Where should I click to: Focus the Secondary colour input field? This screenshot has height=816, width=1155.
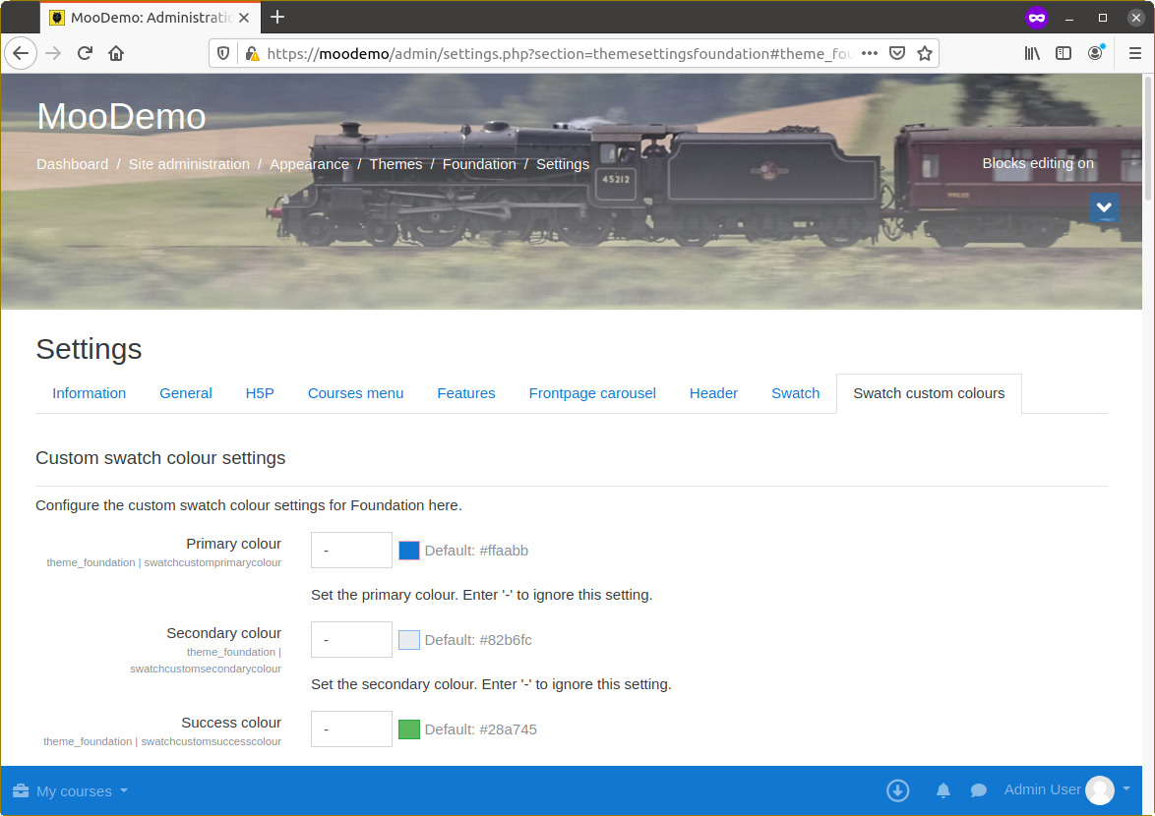click(351, 639)
